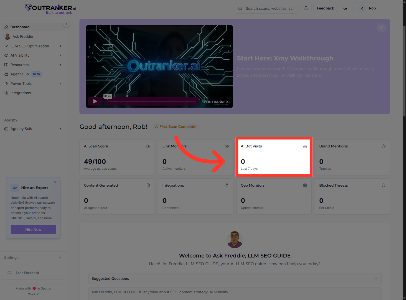The image size is (406, 300).
Task: Click the Blocked Threats shield icon
Action: [383, 185]
